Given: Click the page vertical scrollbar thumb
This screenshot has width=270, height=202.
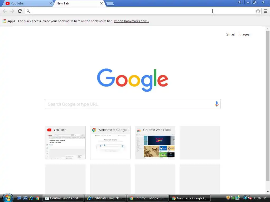Looking at the screenshot, I should coord(268,106).
